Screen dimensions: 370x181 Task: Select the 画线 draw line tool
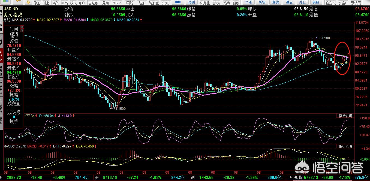[x=130, y=3]
